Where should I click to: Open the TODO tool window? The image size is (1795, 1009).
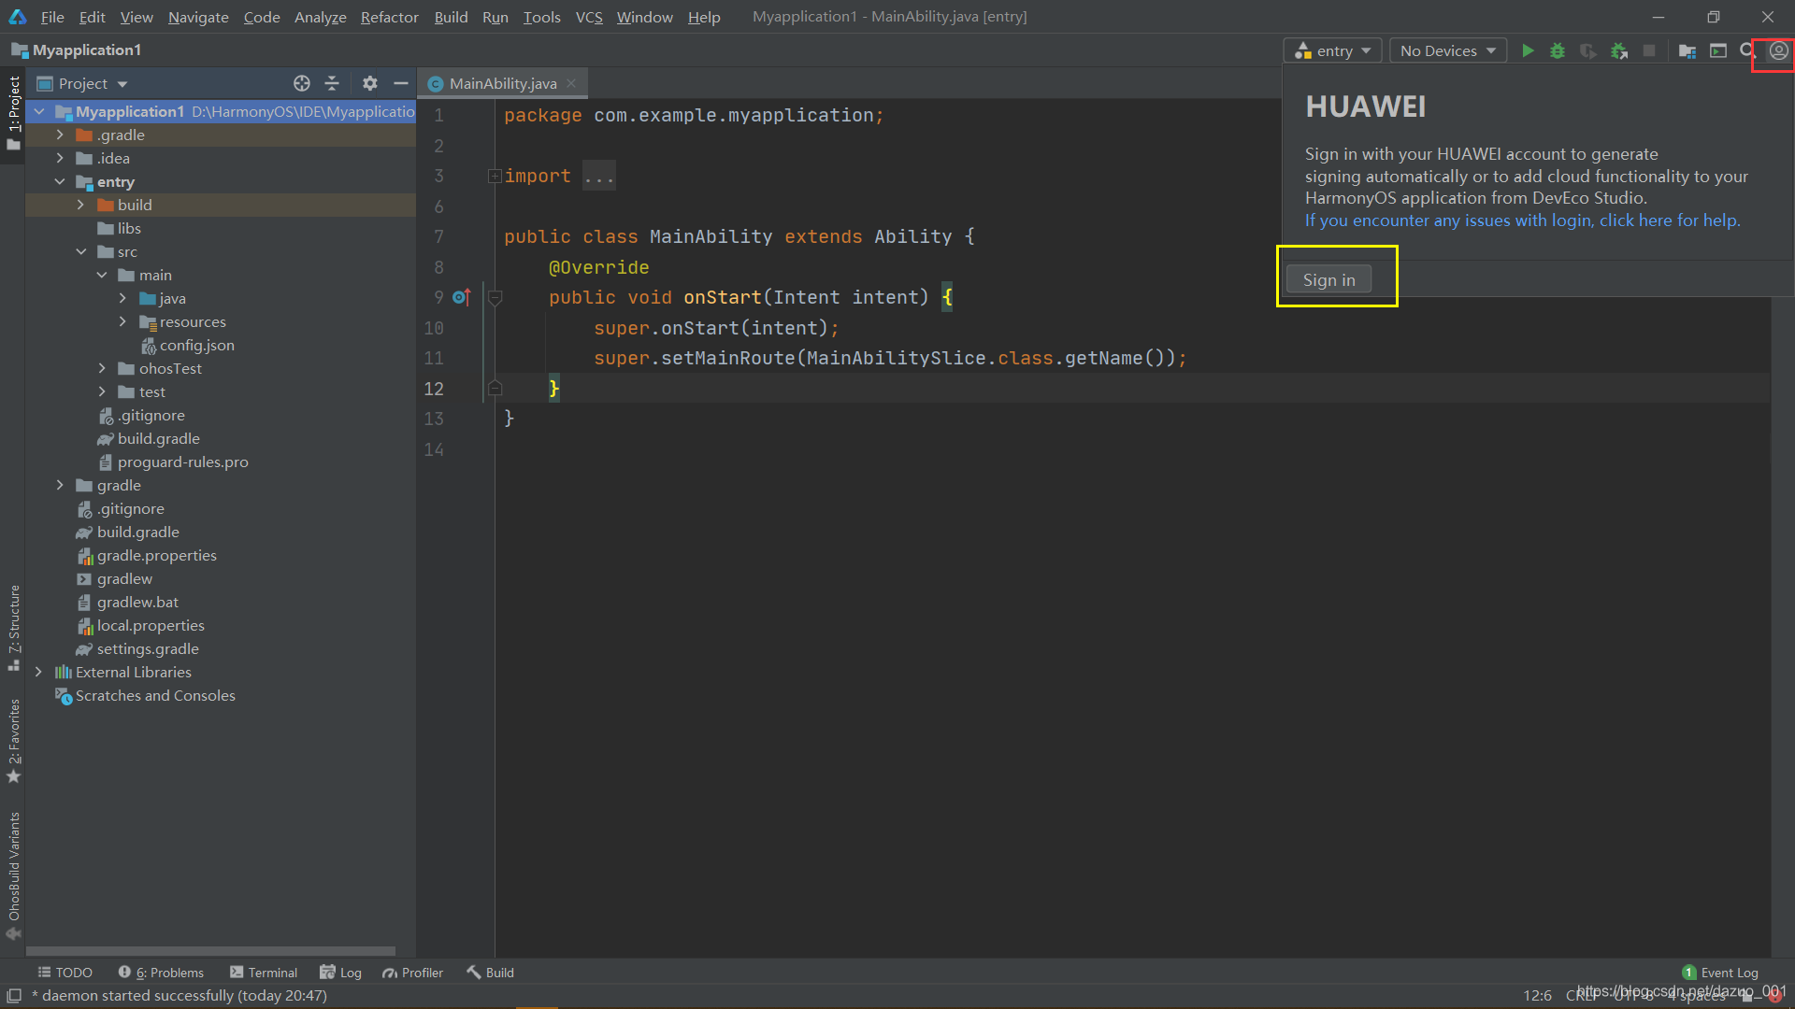pos(65,973)
